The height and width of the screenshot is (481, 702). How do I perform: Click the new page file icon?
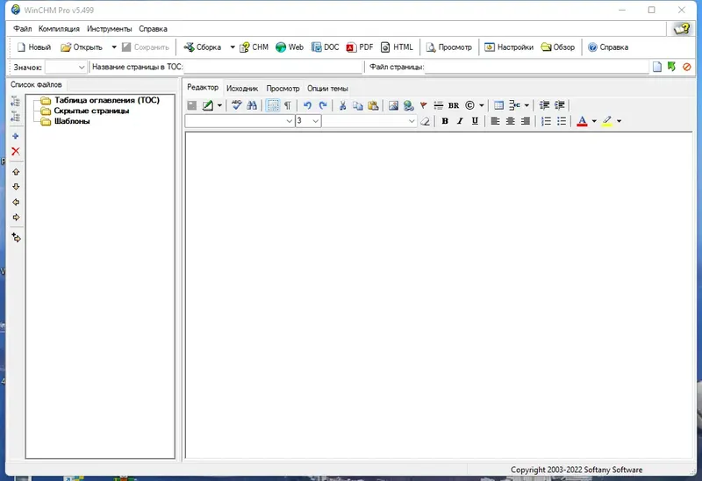(x=656, y=68)
